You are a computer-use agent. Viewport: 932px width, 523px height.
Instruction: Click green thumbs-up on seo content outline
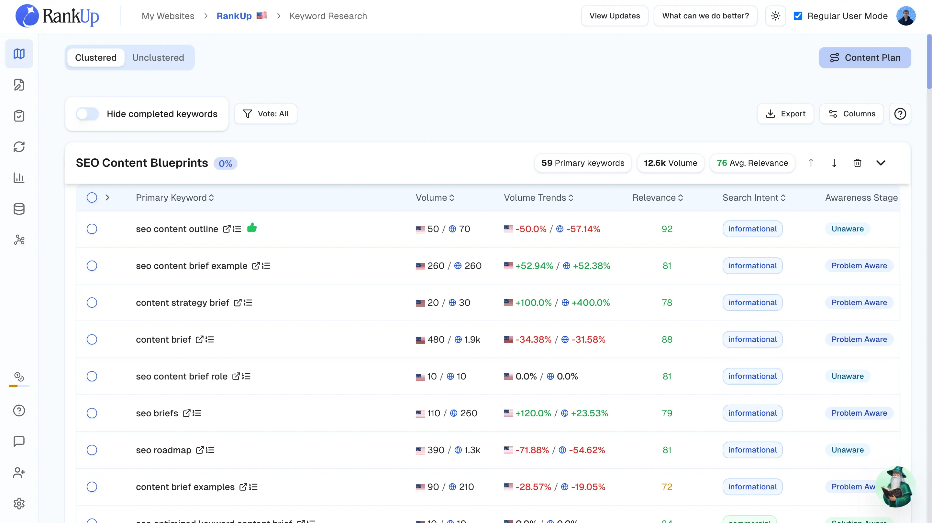point(252,228)
